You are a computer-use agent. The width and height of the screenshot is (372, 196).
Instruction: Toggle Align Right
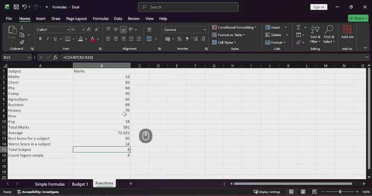[x=123, y=38]
